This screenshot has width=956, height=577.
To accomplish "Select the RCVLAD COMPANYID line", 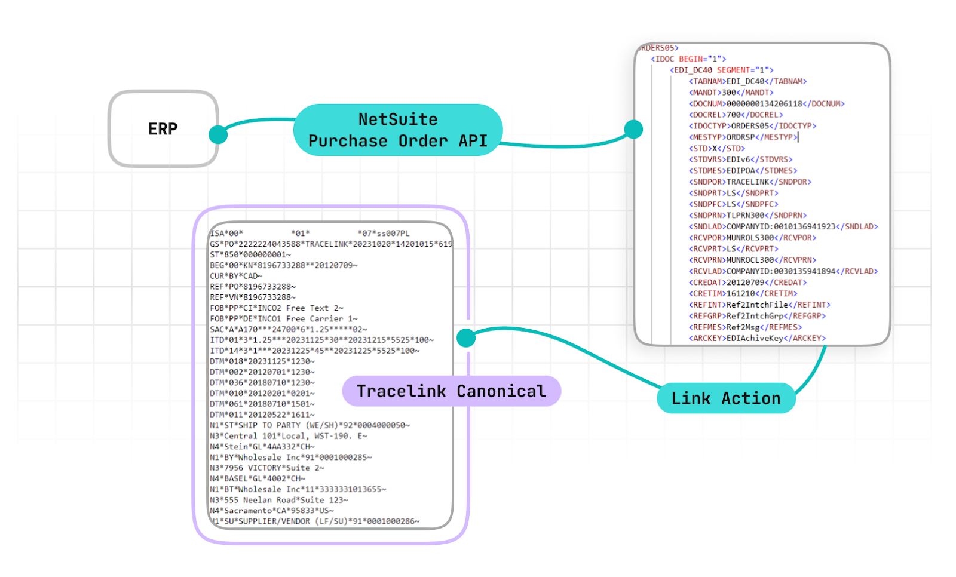I will coord(783,271).
